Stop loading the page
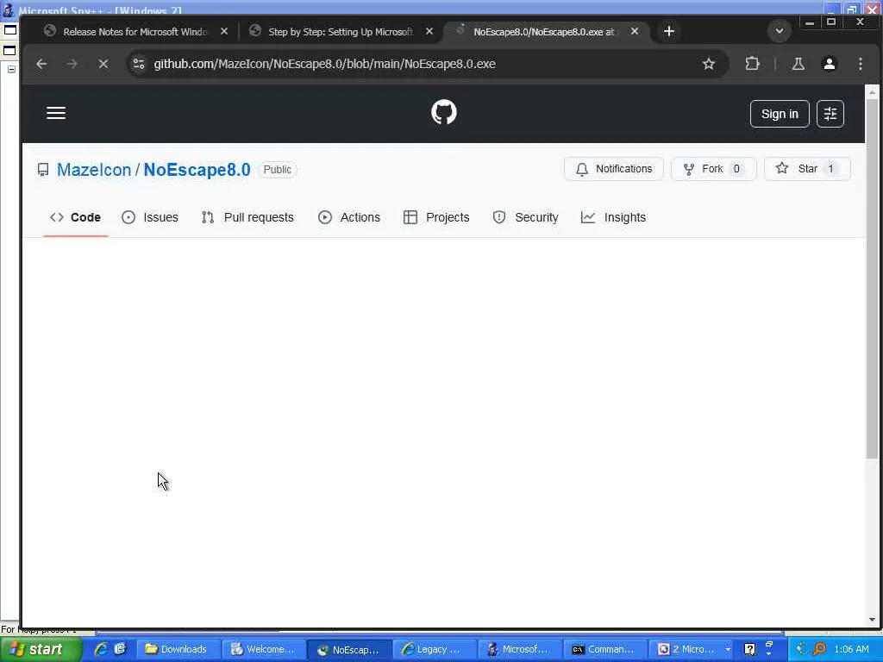 point(103,64)
